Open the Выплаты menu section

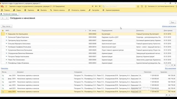pyautogui.click(x=42, y=10)
